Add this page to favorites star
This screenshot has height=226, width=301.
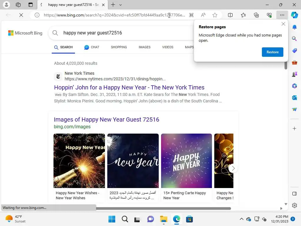click(x=215, y=15)
